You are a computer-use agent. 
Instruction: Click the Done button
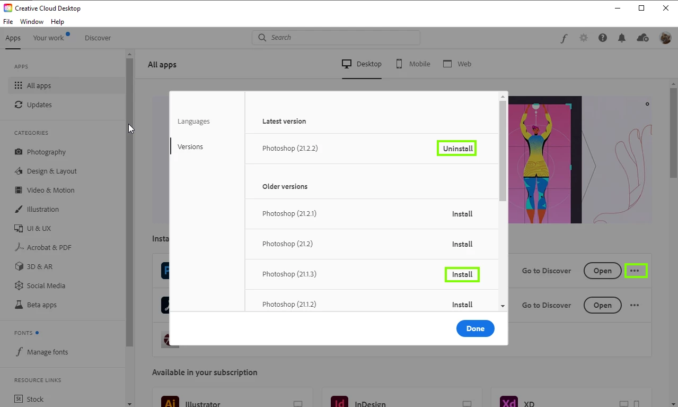[x=475, y=328]
